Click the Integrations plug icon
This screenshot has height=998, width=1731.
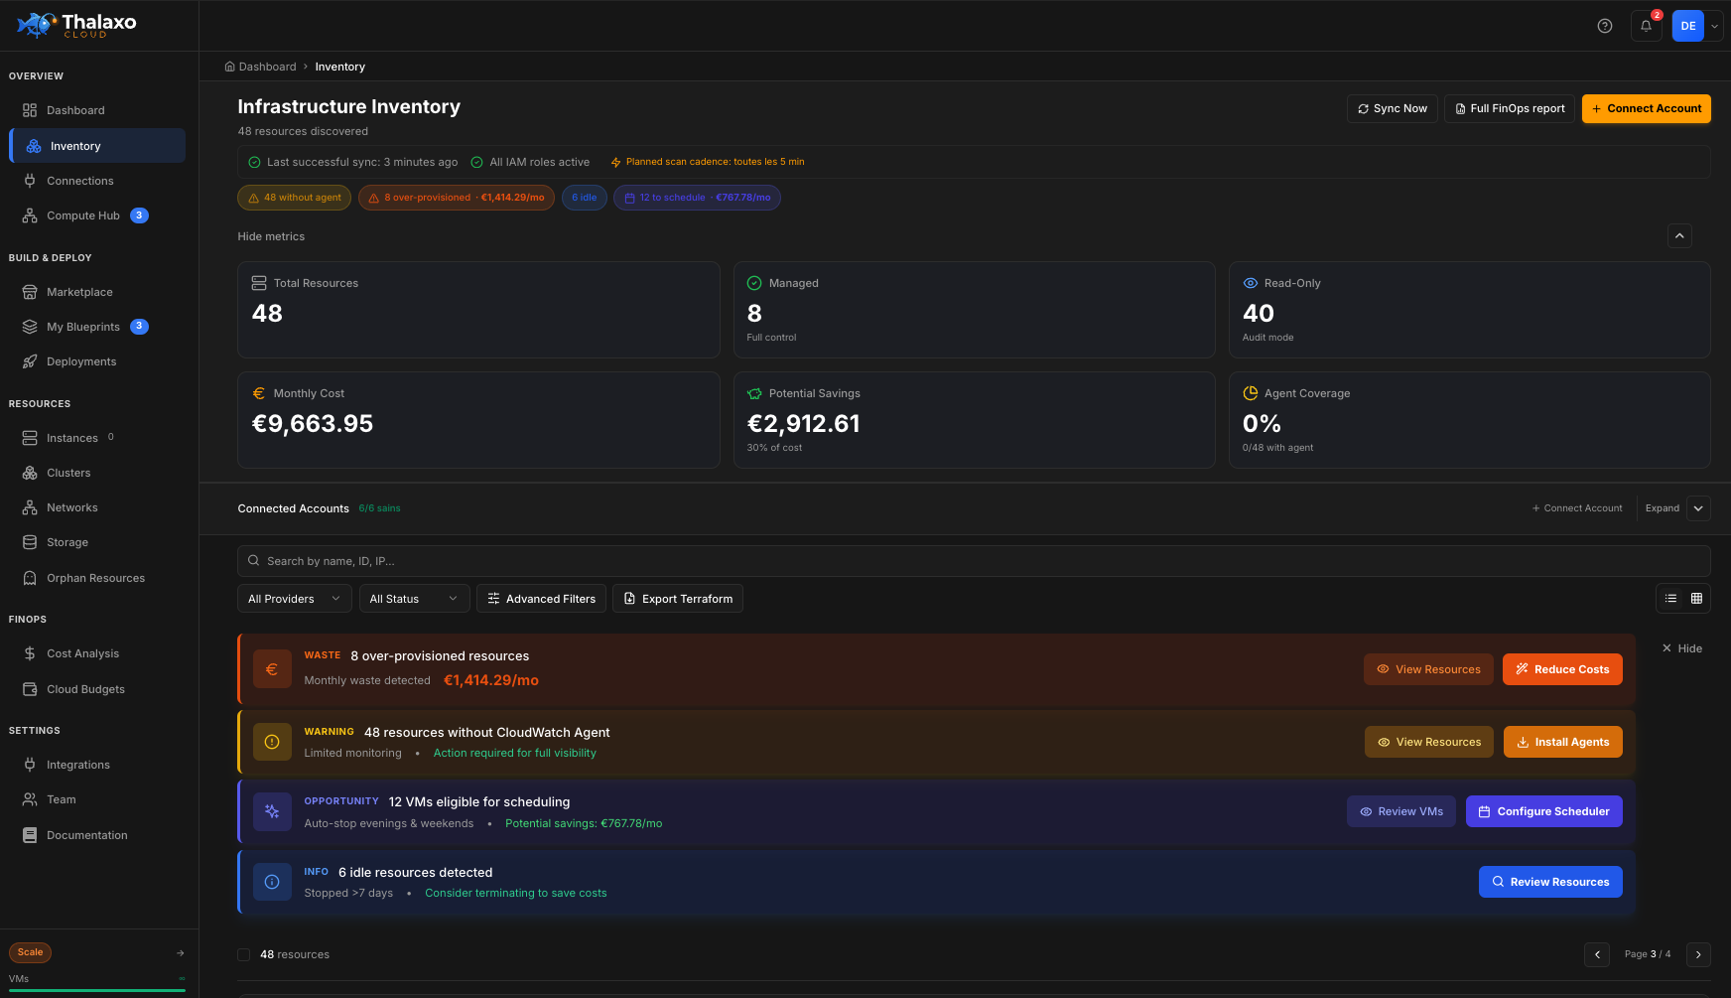coord(30,765)
